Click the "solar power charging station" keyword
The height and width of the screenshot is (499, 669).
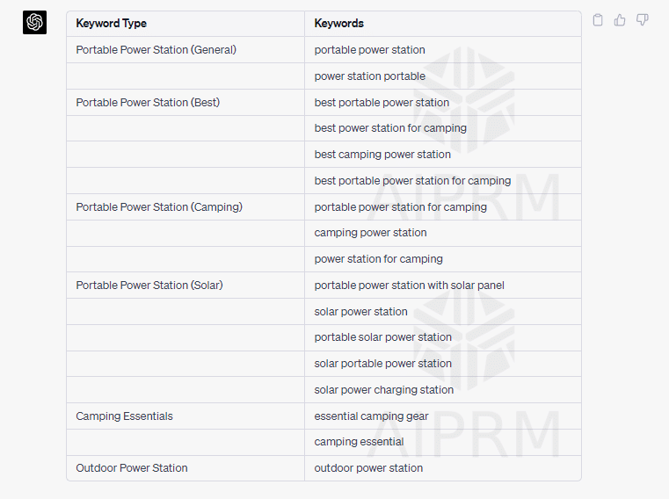click(384, 390)
